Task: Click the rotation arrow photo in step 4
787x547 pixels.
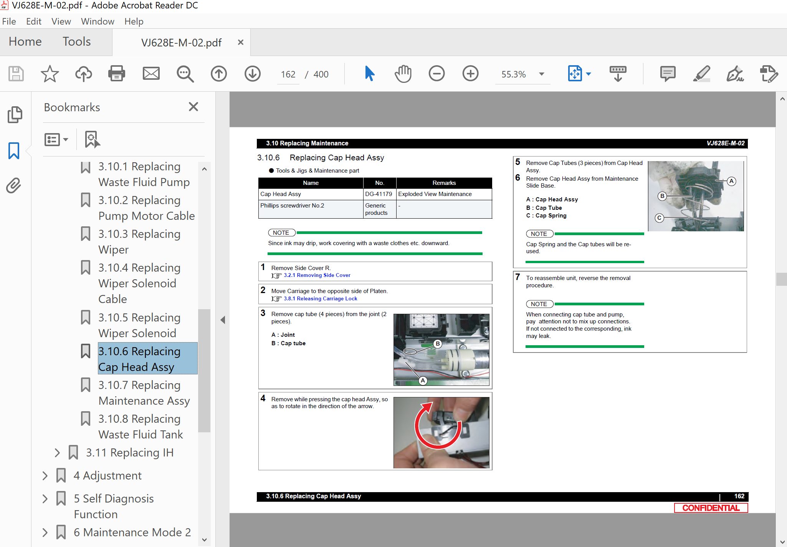Action: coord(441,432)
